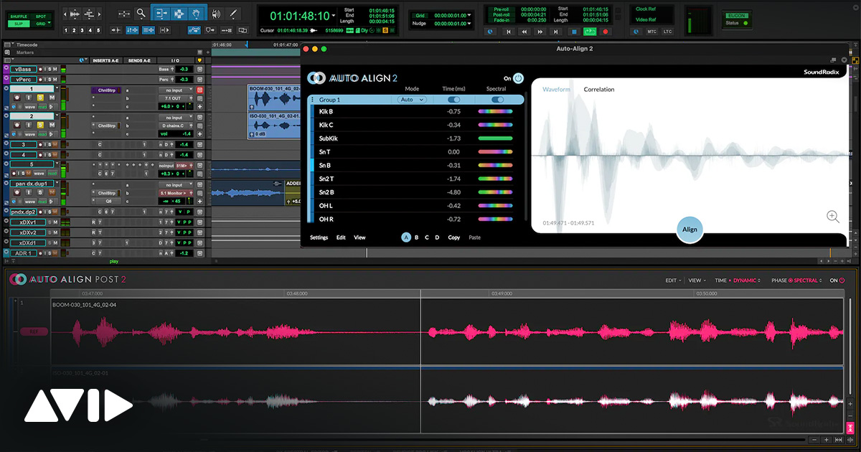Open the VIEW dropdown in Auto Align Post
Screen dimensions: 861x452
pos(695,281)
